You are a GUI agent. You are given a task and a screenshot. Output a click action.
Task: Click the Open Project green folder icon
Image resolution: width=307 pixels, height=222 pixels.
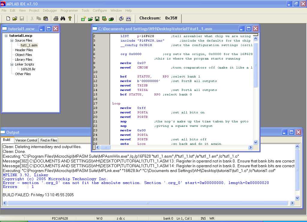(90, 19)
